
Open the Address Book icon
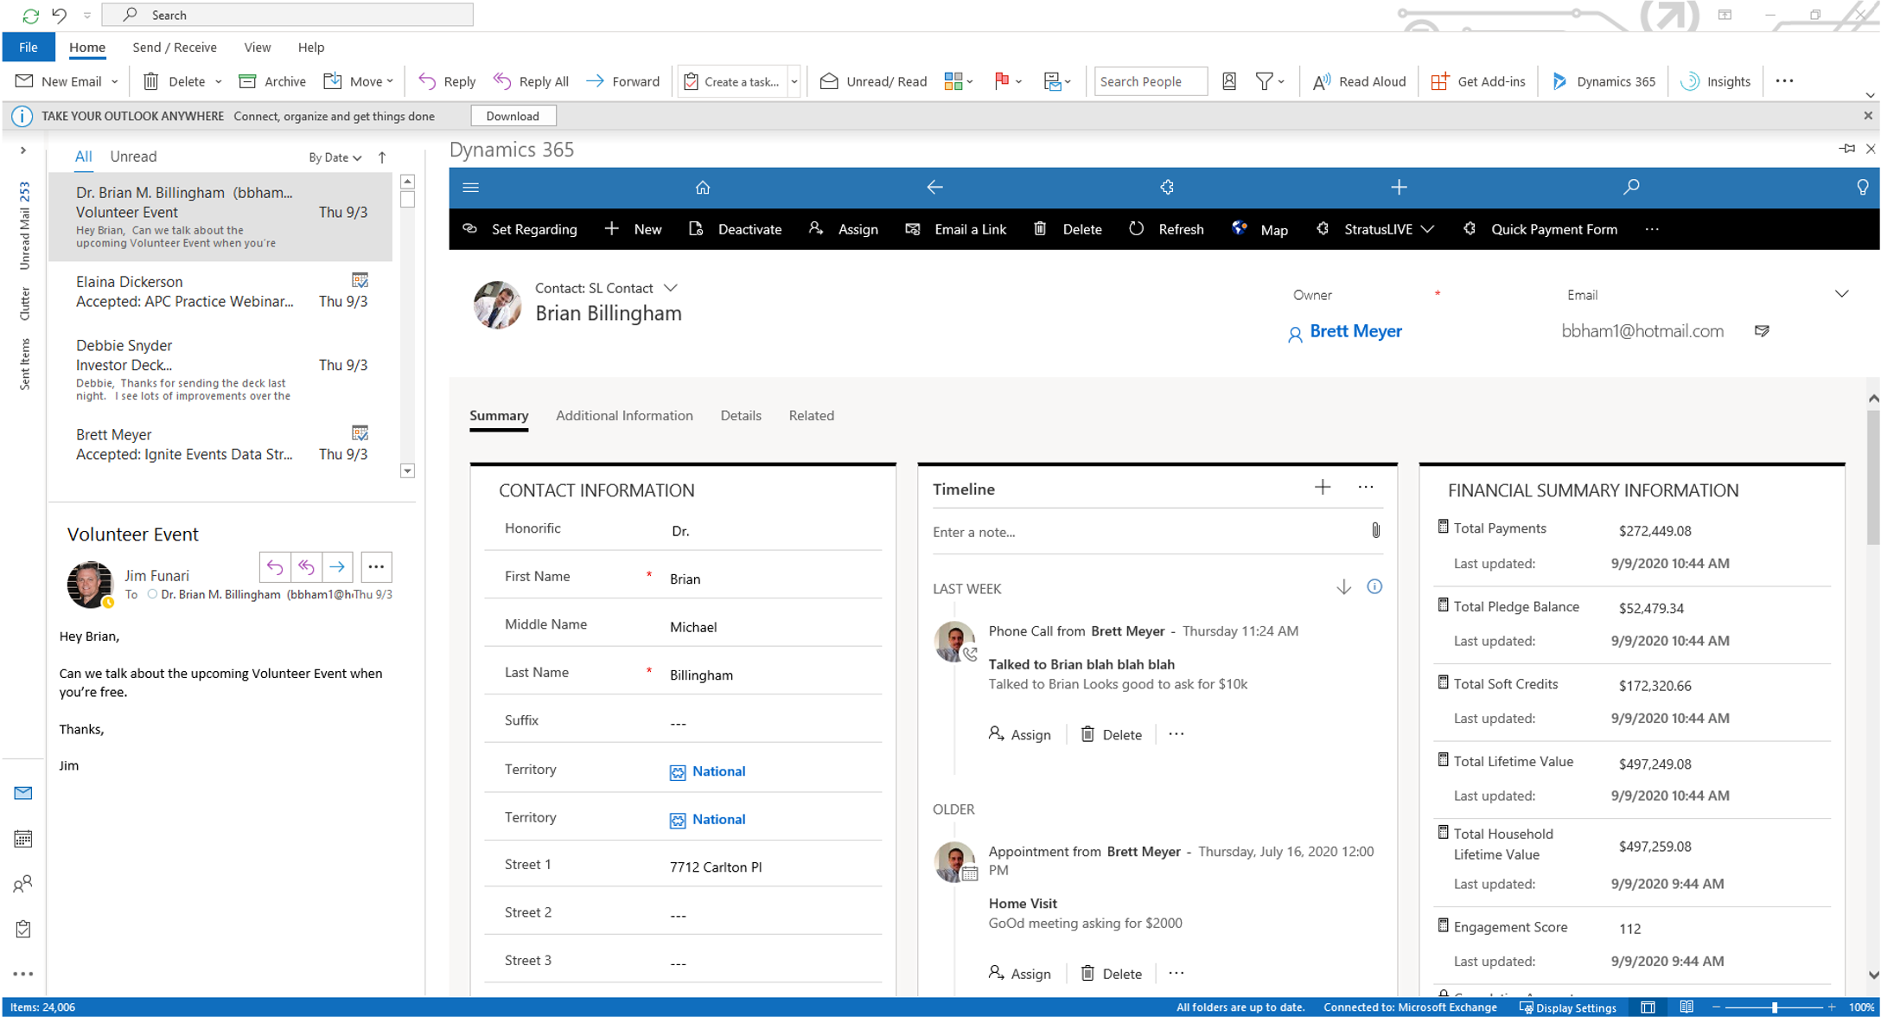1229,81
